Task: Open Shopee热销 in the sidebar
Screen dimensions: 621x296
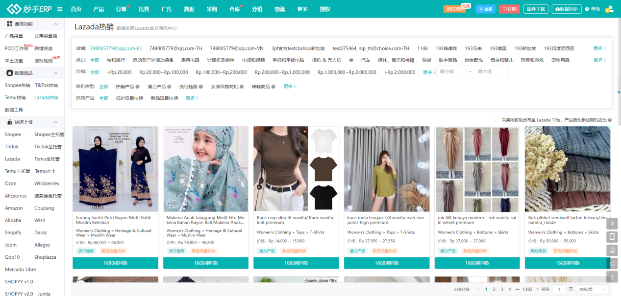Action: (17, 85)
